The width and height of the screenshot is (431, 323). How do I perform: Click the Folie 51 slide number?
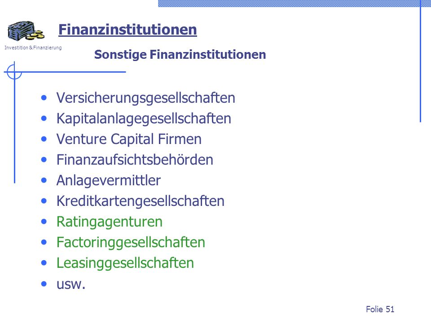point(380,309)
